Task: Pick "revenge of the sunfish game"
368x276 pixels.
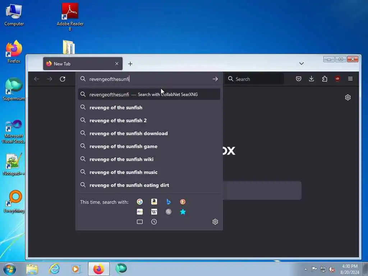Action: point(149,146)
